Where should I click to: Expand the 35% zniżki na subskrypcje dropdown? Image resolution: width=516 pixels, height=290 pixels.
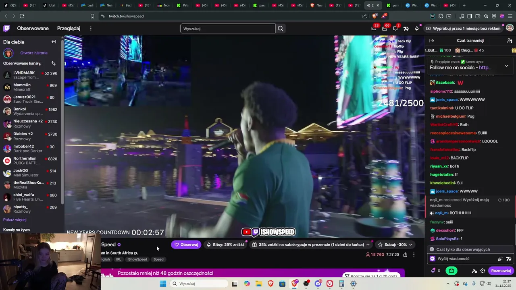coord(368,244)
